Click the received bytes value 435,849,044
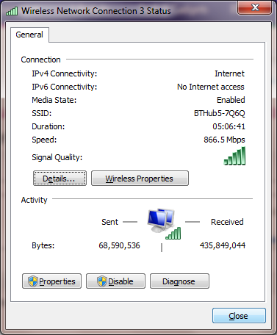Screen dimensions: 277x335 pos(223,245)
